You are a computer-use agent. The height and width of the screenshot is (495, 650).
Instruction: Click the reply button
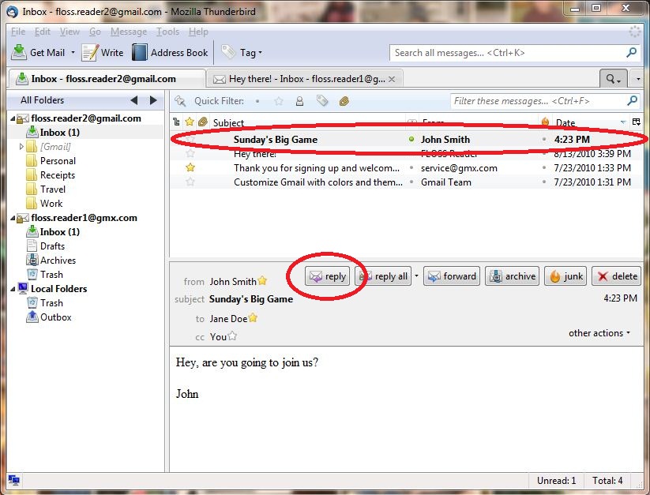[x=328, y=276]
